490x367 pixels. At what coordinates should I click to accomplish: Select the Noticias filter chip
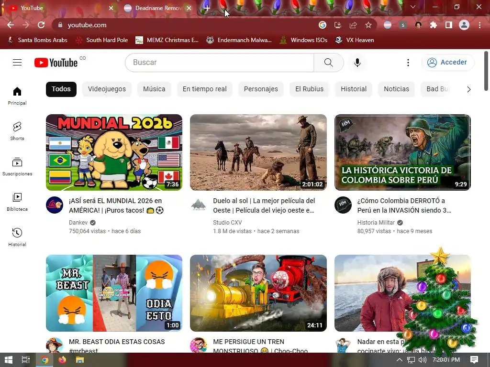pyautogui.click(x=396, y=89)
